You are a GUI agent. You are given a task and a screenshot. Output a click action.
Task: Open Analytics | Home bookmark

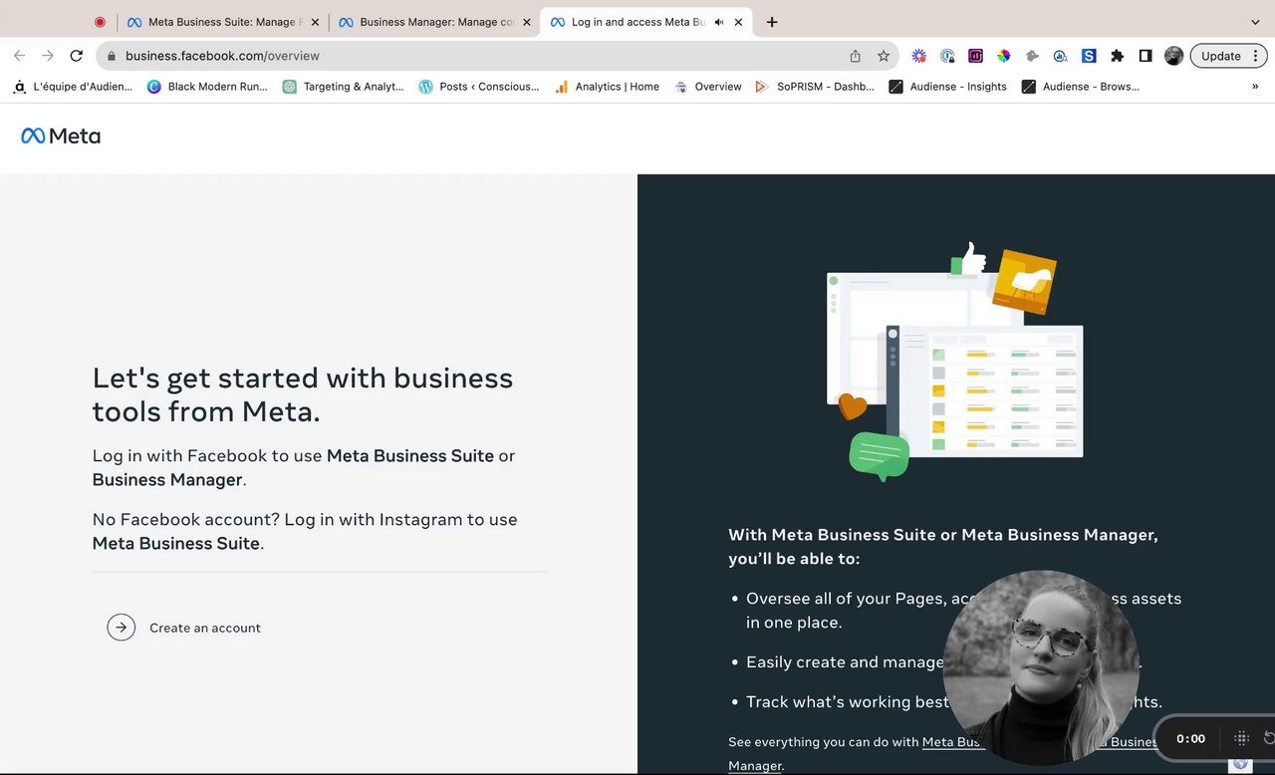pos(607,87)
